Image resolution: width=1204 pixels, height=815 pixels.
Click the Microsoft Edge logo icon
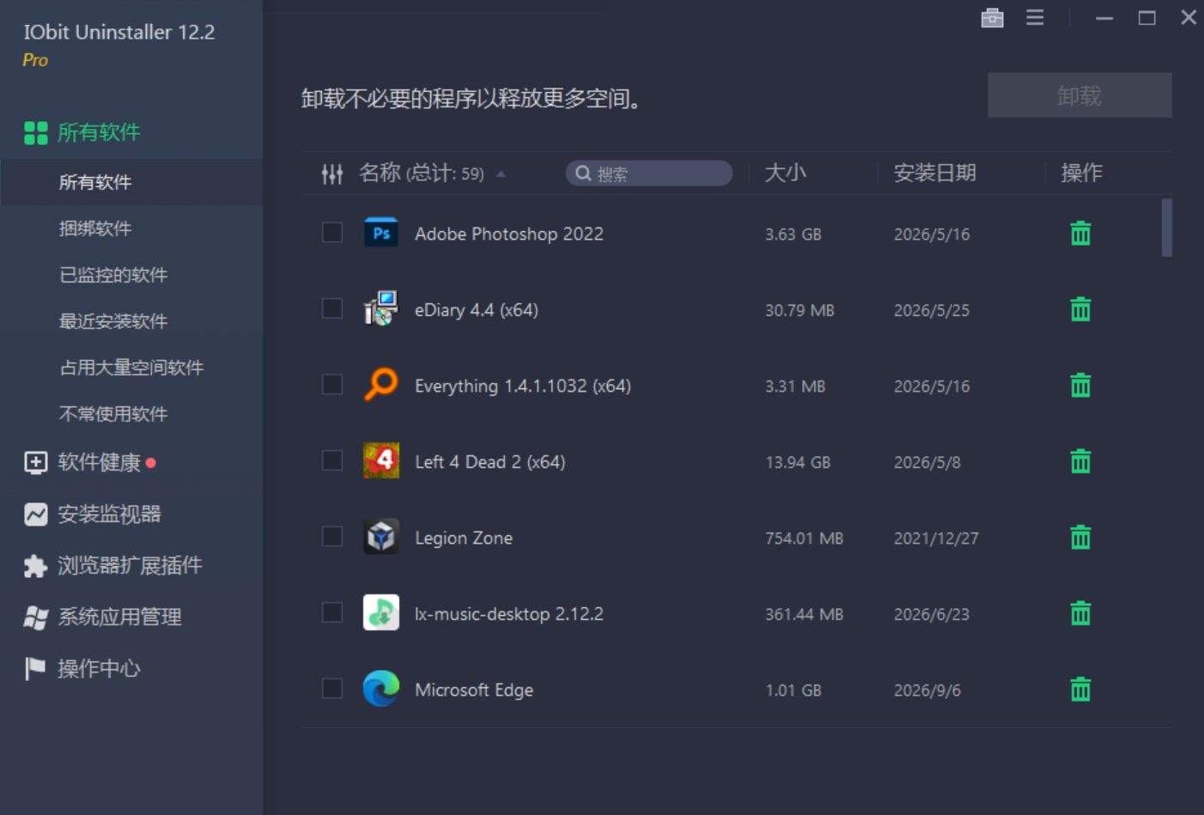[x=381, y=689]
